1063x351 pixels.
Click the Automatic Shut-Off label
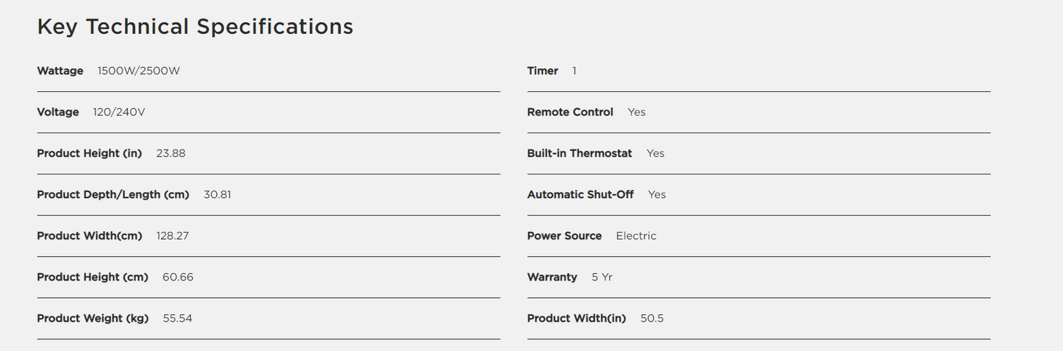tap(580, 195)
